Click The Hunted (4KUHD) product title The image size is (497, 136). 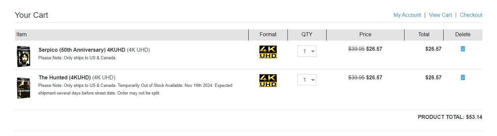coord(65,78)
